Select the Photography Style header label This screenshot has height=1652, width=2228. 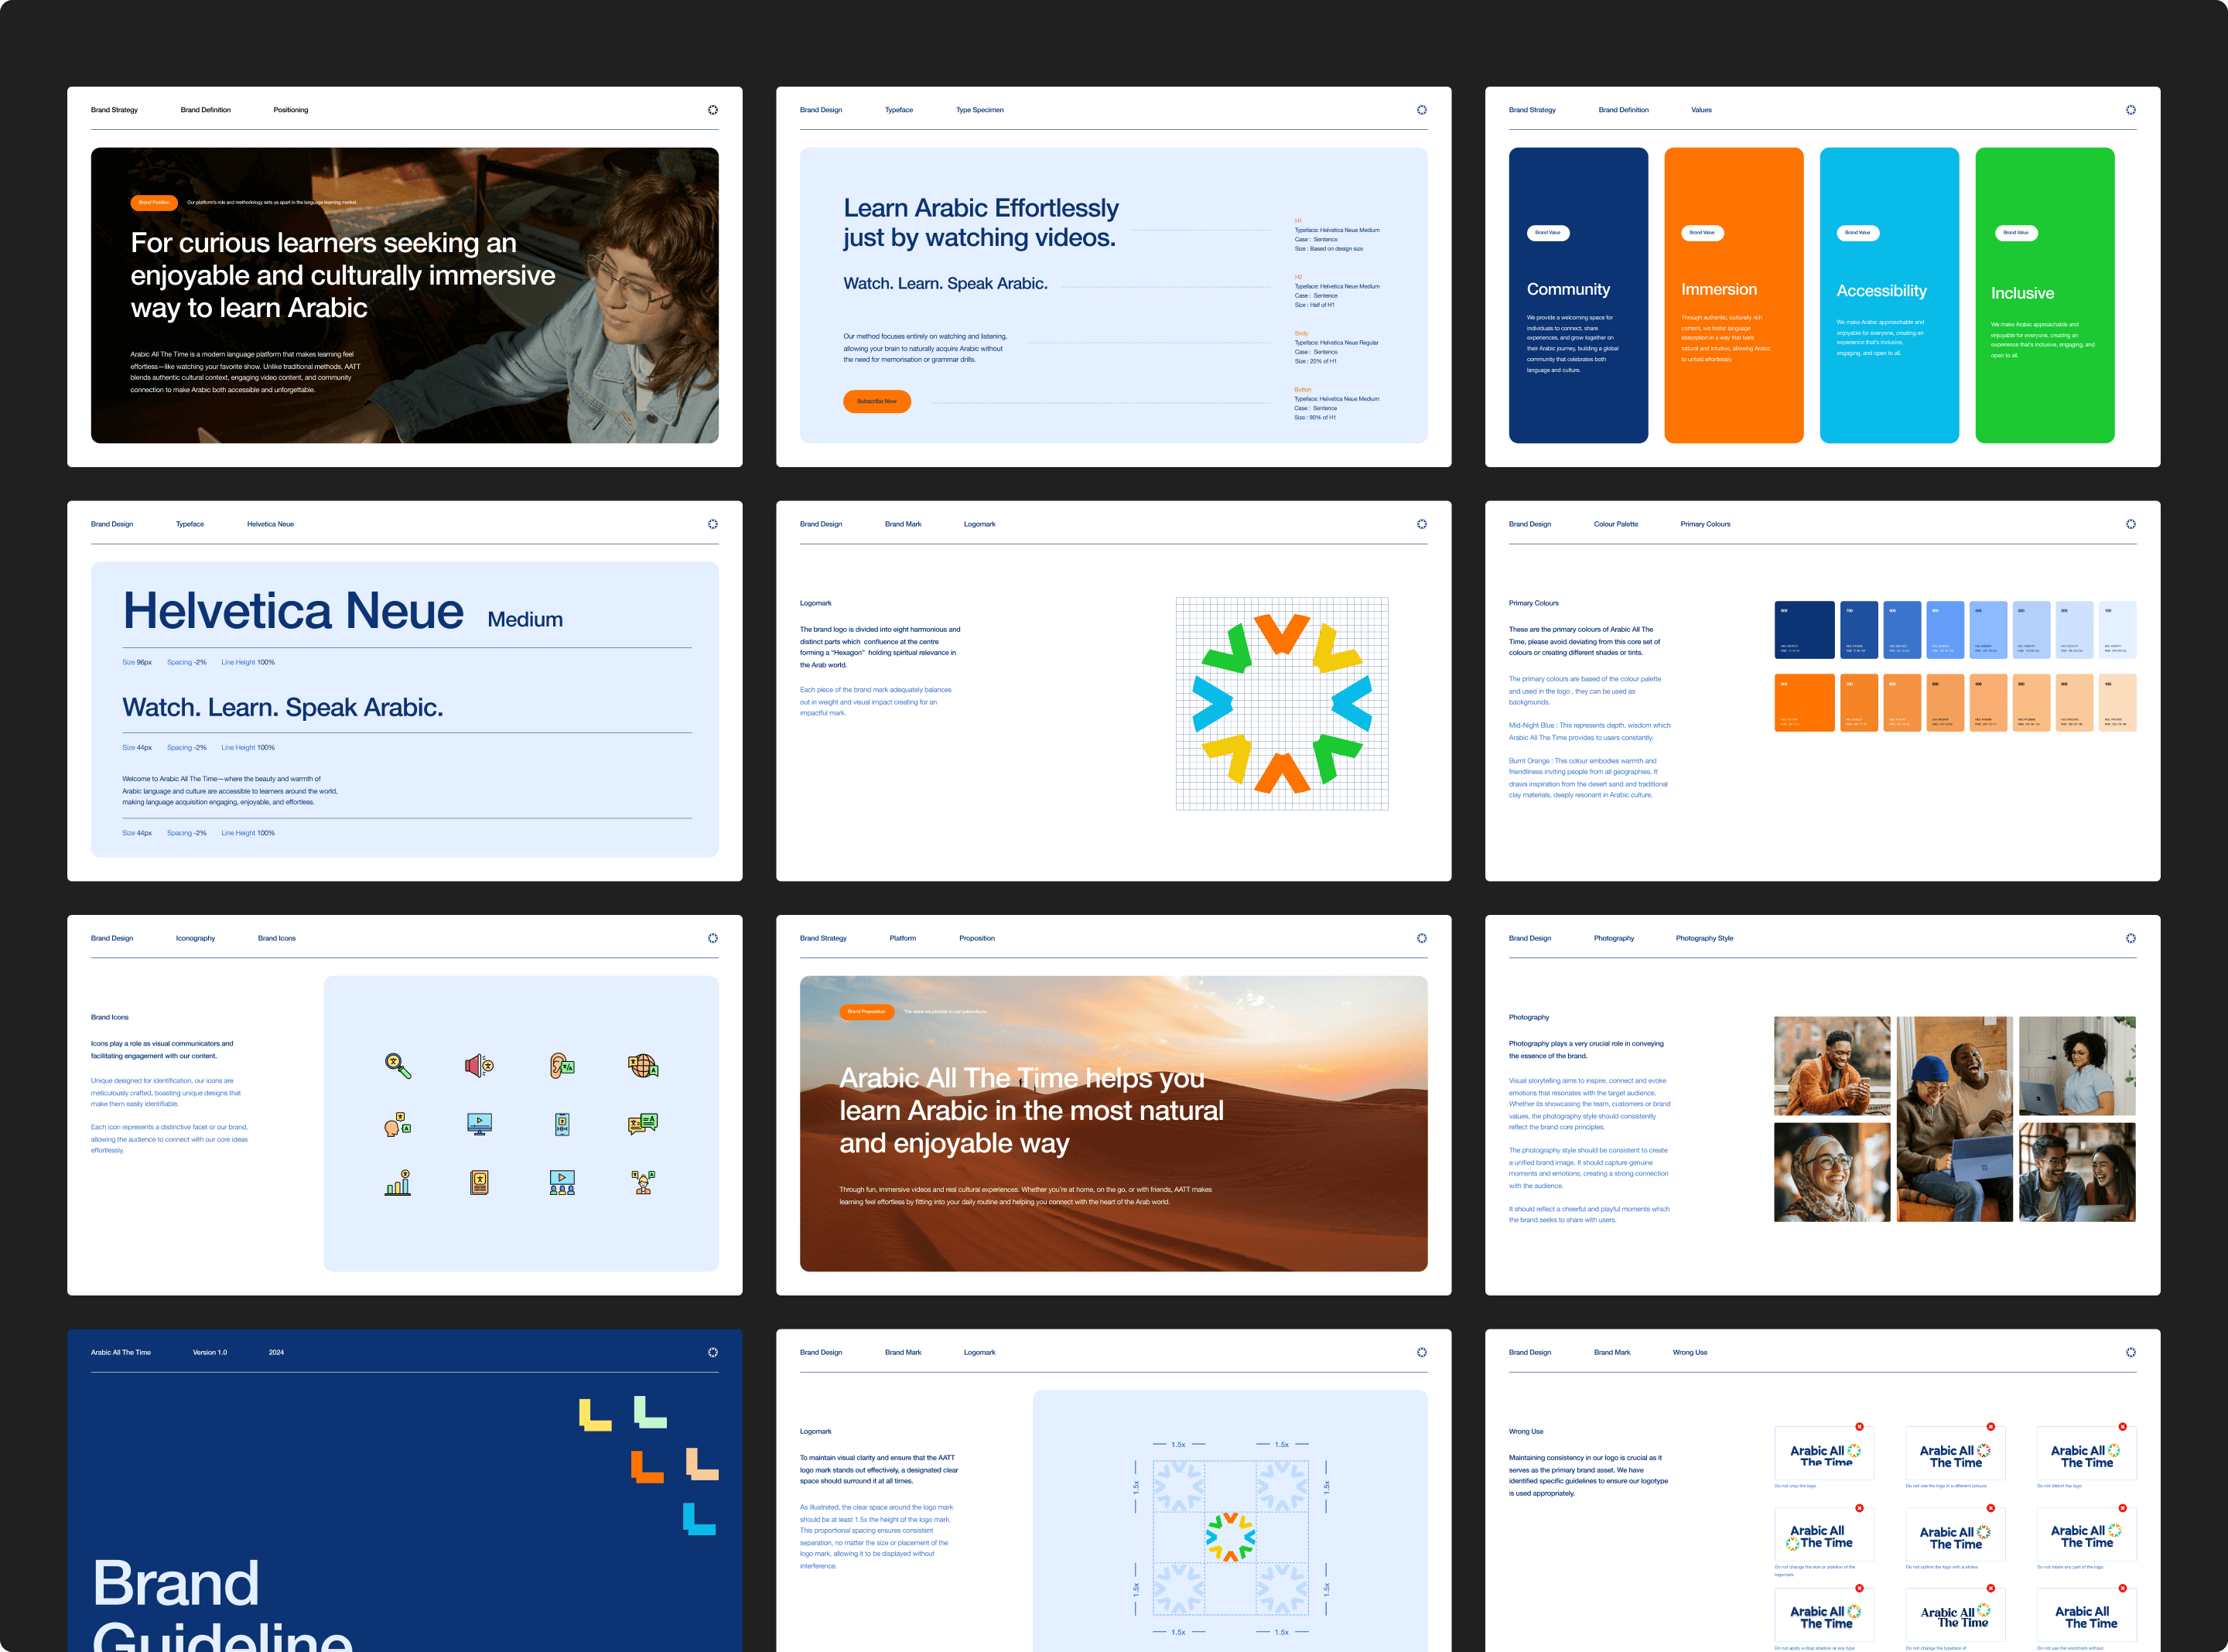tap(1704, 938)
